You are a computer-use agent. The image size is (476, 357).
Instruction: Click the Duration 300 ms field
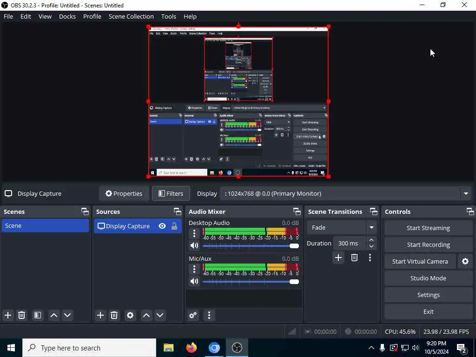tap(350, 243)
